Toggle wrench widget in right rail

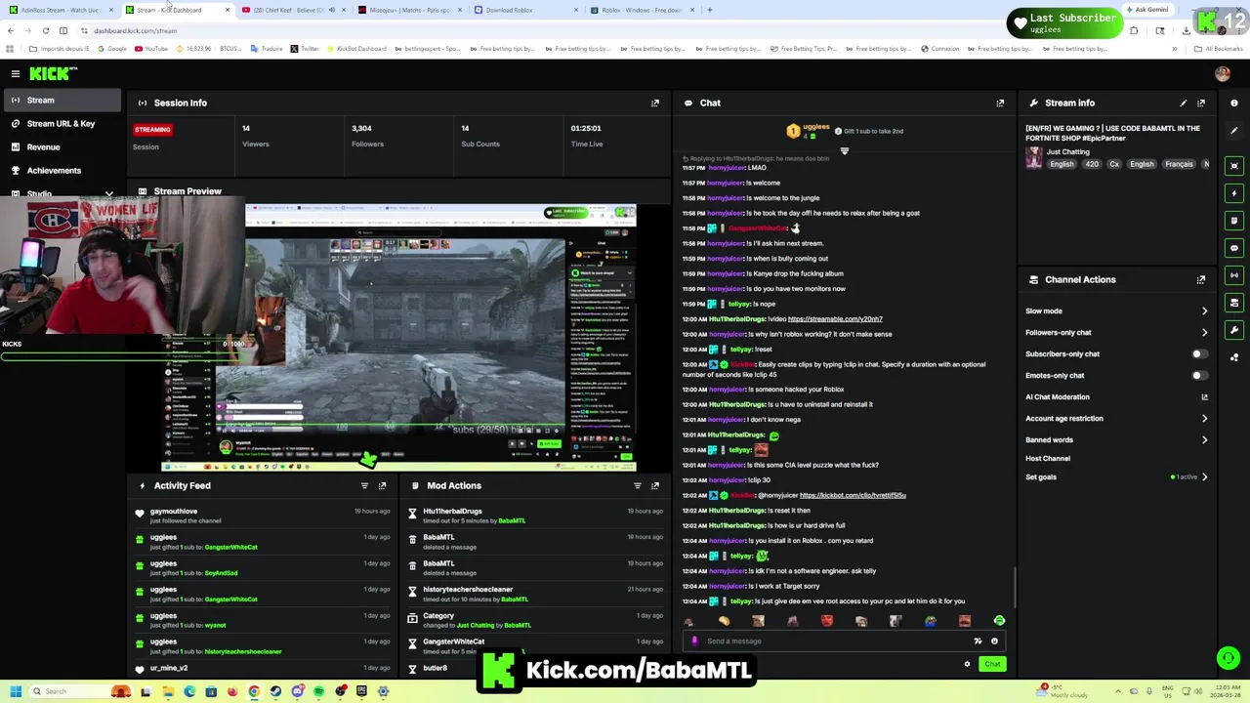coord(1234,330)
